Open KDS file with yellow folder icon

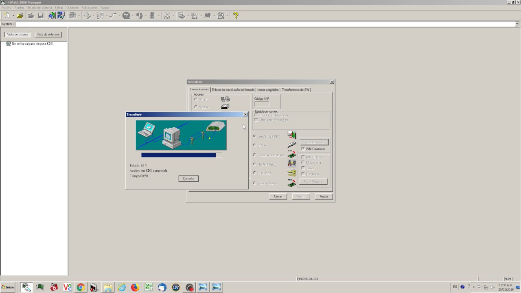tap(20, 15)
